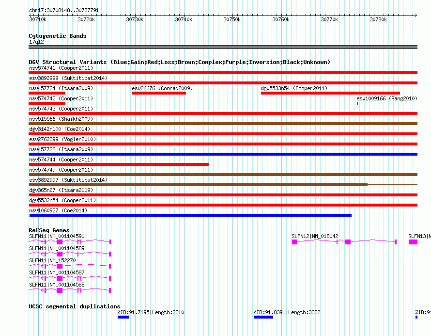431x336 pixels.
Task: Click the magenta SLFN13 exon block
Action: coord(413,242)
